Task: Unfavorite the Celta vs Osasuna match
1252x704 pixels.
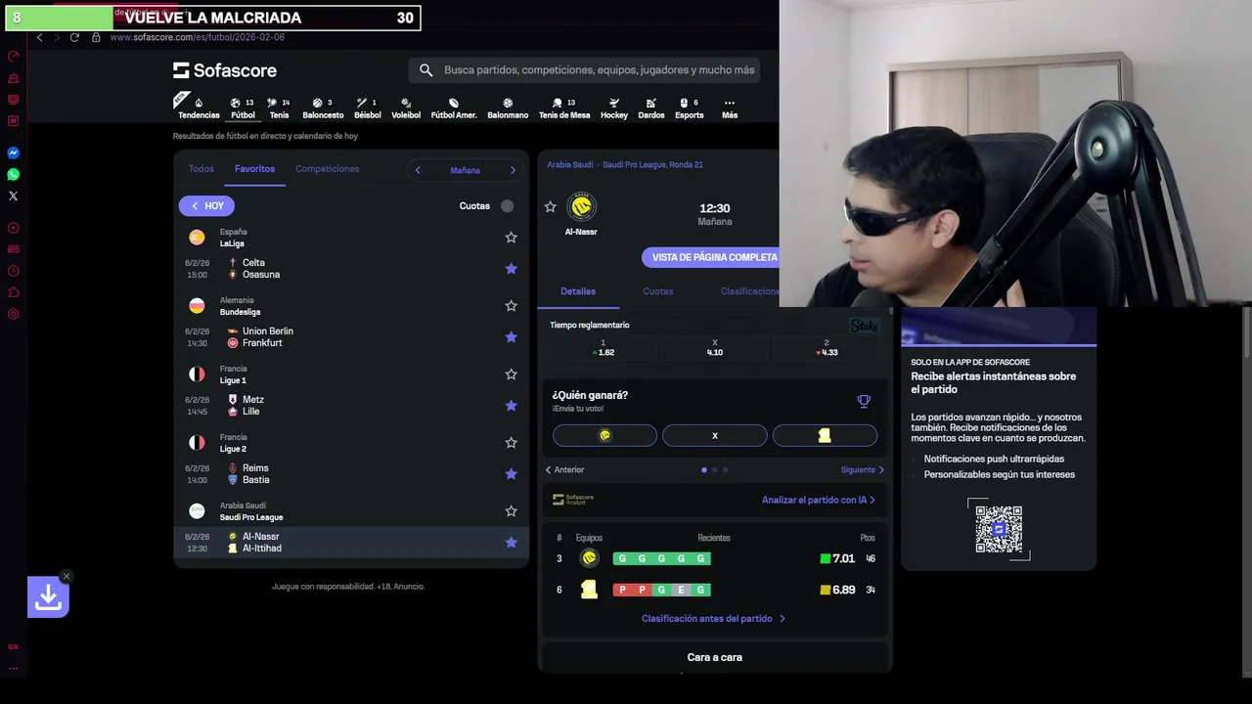Action: click(x=511, y=269)
